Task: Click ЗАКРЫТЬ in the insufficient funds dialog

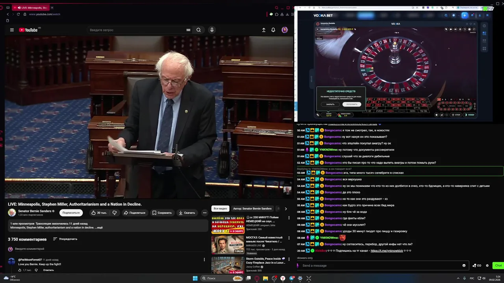Action: [330, 104]
